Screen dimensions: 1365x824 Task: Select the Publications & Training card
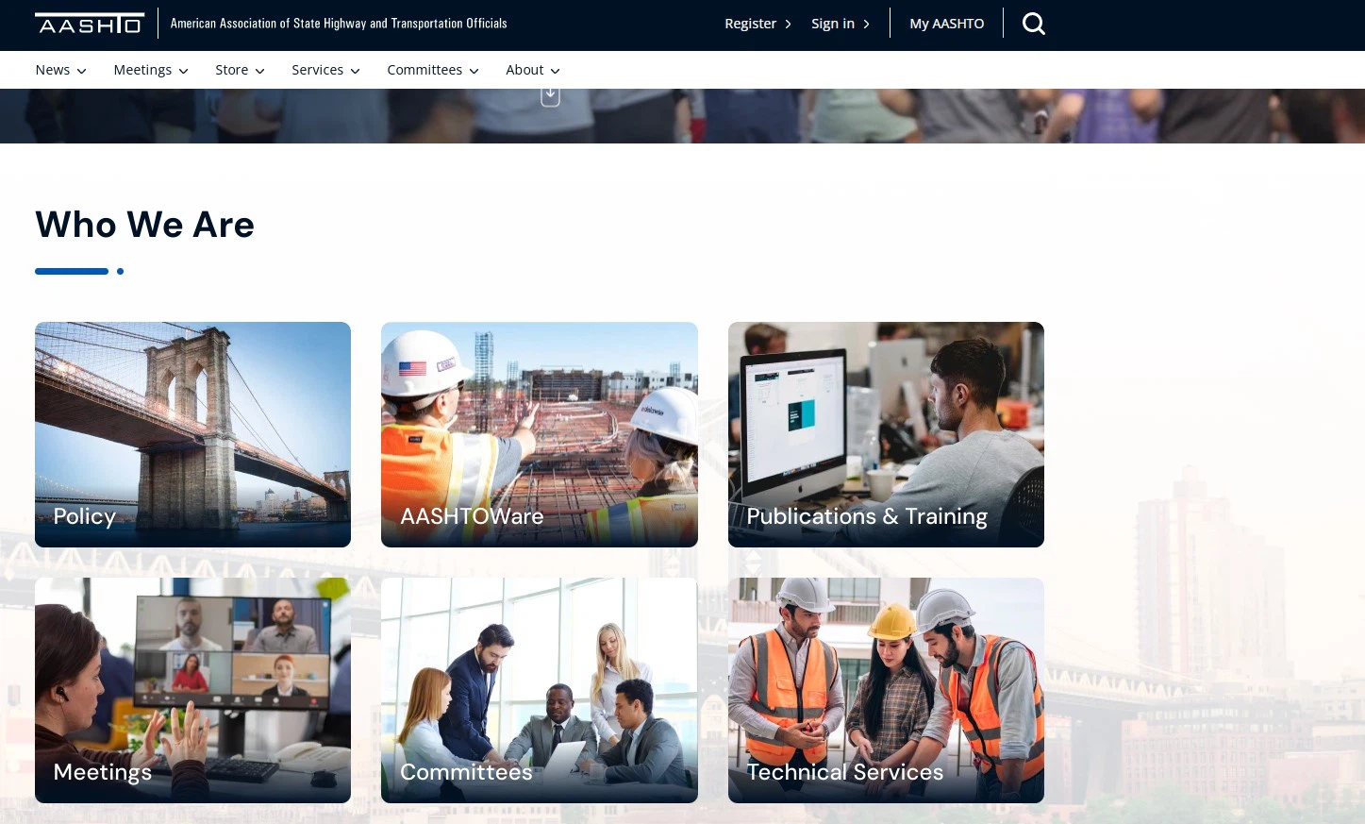[x=886, y=434]
